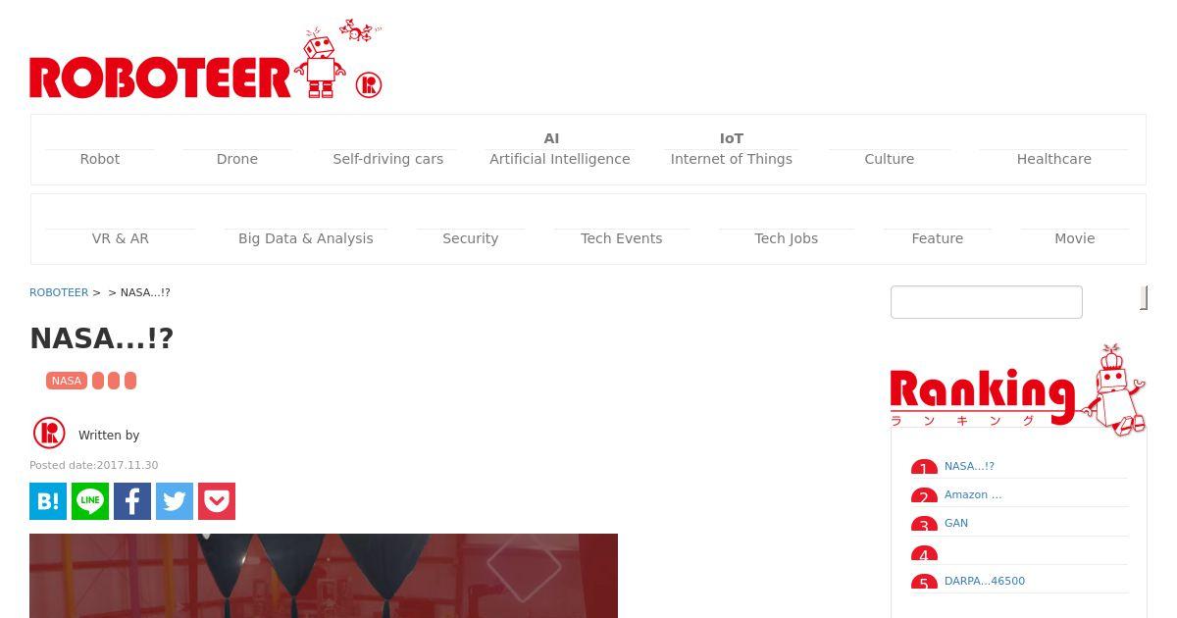Click the ROBOTEER logo at top
The width and height of the screenshot is (1177, 618).
click(206, 59)
